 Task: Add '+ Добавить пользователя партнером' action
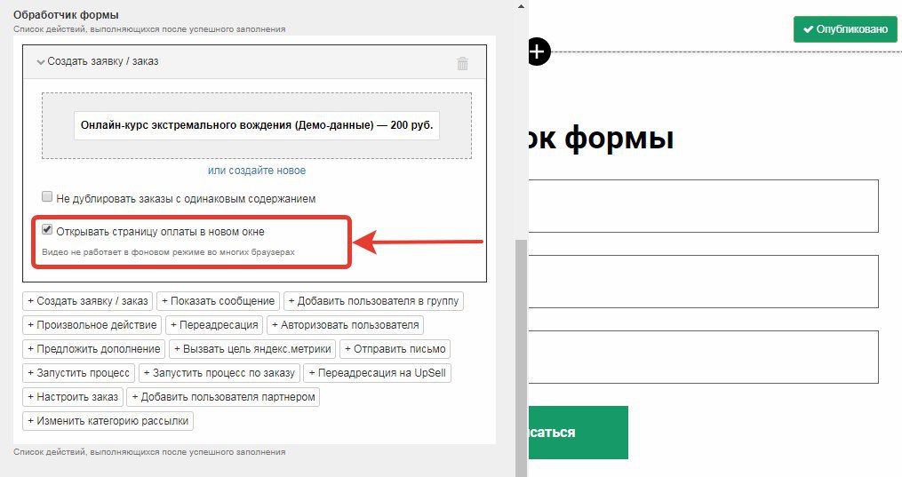click(x=223, y=397)
